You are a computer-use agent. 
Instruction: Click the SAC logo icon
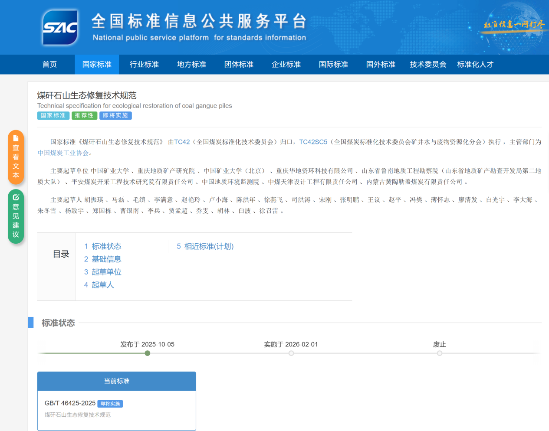point(60,28)
